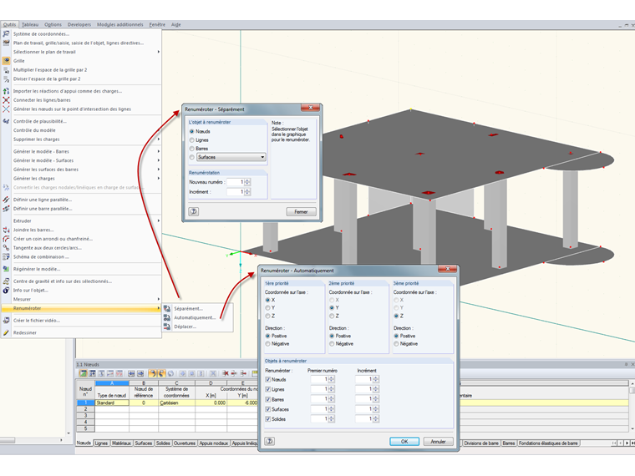The height and width of the screenshot is (476, 635).
Task: Click the Centre de gravité et info icon
Action: (x=6, y=281)
